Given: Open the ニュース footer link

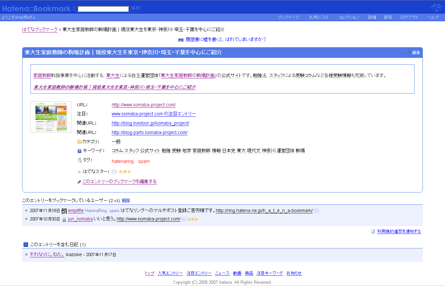Looking at the screenshot, I should click(222, 273).
